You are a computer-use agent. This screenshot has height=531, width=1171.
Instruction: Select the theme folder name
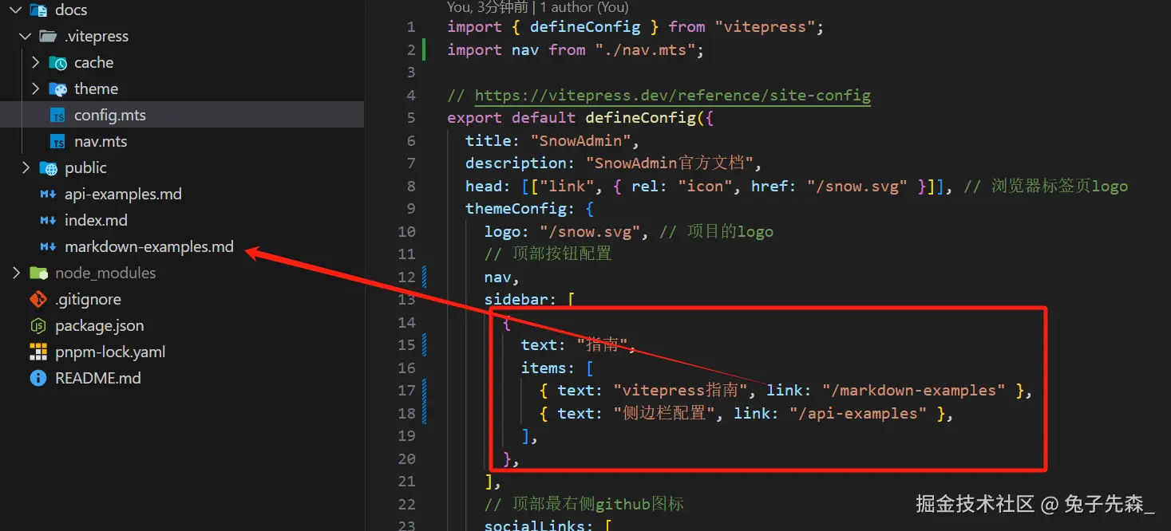(96, 88)
